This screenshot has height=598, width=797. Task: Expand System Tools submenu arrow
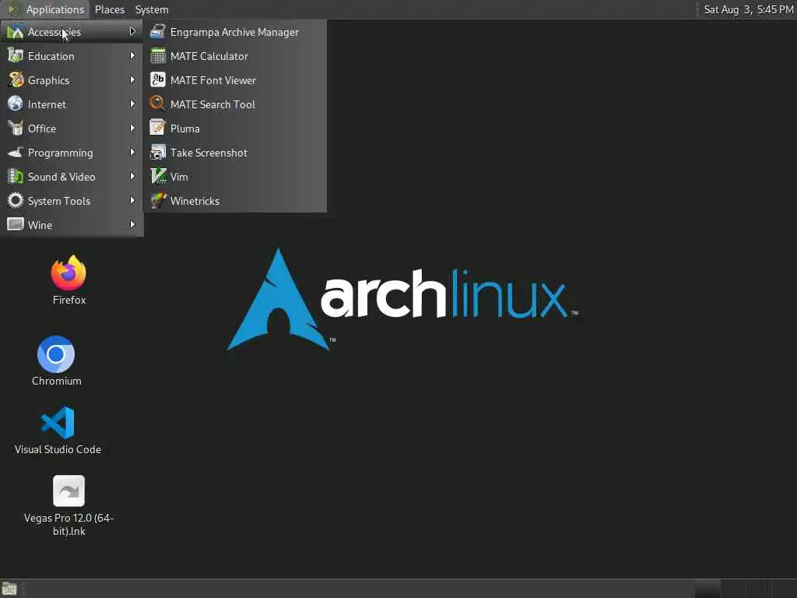point(132,200)
